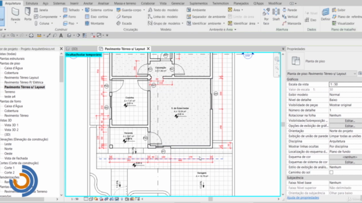This screenshot has width=362, height=203.
Task: Click the Texto do modelo tool
Action: pyautogui.click(x=163, y=10)
